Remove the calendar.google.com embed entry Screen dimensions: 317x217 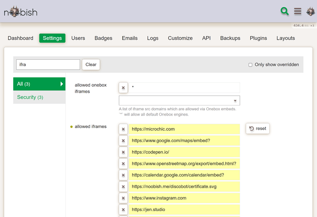[x=123, y=175]
